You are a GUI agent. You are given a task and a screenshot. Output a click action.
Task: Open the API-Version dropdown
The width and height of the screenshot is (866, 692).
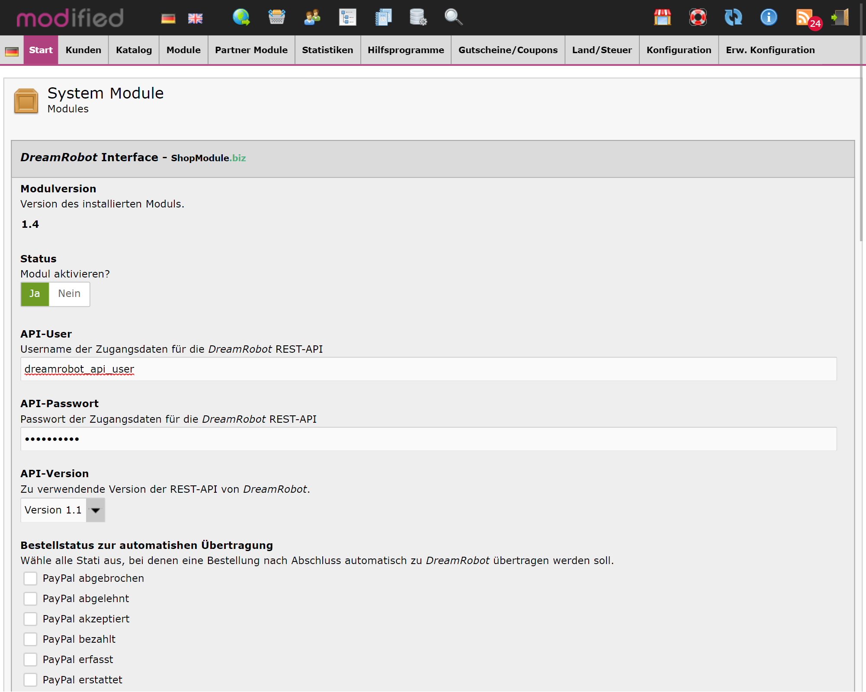pyautogui.click(x=96, y=510)
